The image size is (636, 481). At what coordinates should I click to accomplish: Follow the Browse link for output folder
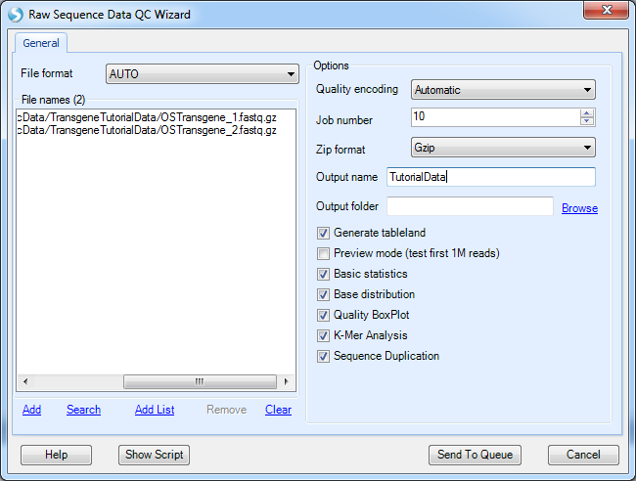click(579, 208)
